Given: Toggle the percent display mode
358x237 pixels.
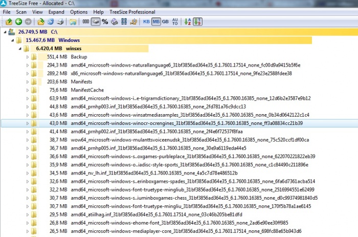Looking at the screenshot, I should tap(105, 21).
